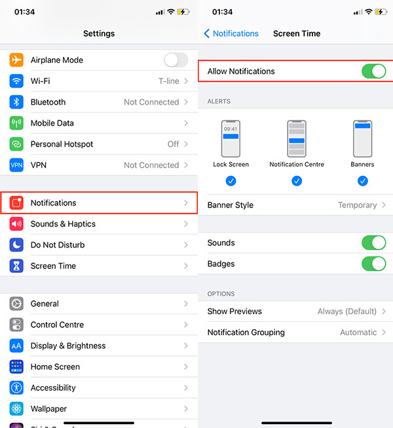Expand Show Previews Always (Default) setting
393x428 pixels.
(295, 311)
